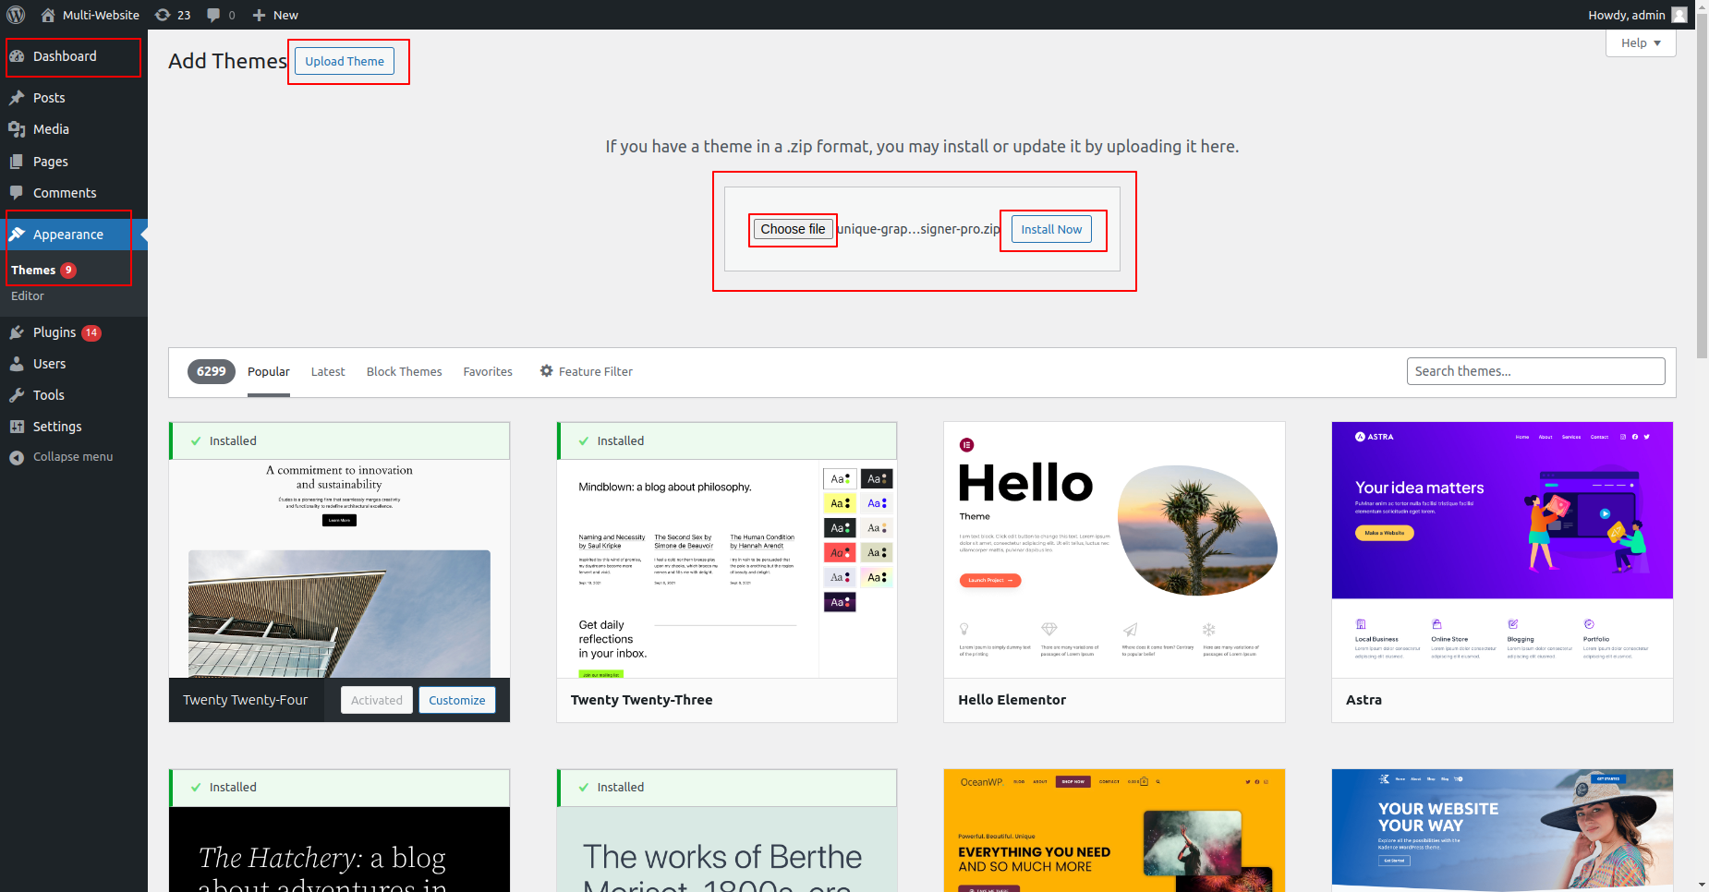Image resolution: width=1709 pixels, height=892 pixels.
Task: Click the Media icon in sidebar
Action: pos(17,129)
